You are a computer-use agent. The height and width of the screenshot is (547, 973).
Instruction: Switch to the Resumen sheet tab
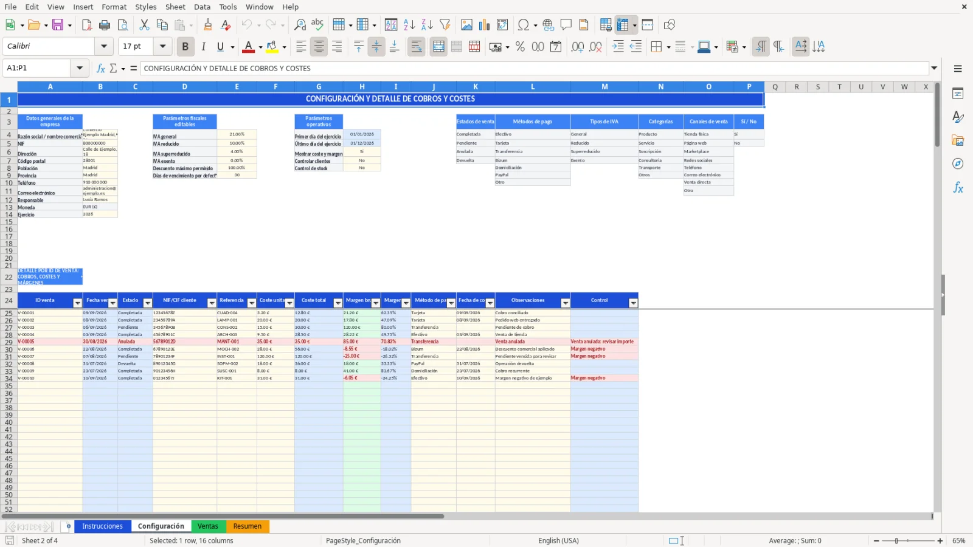(248, 526)
